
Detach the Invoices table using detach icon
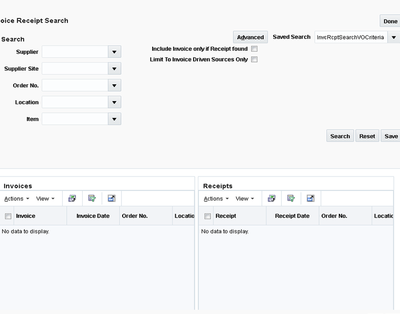pyautogui.click(x=112, y=199)
